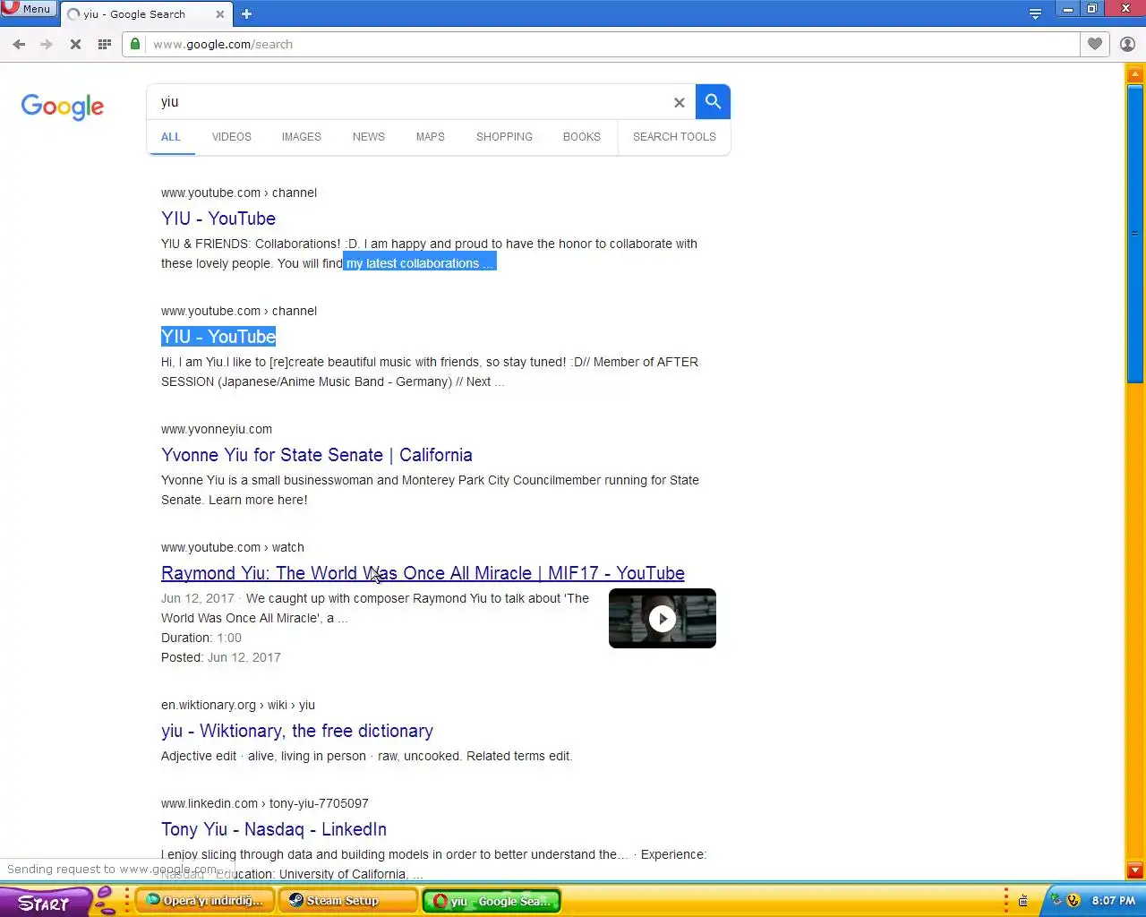The width and height of the screenshot is (1146, 917).
Task: Switch to the MAPS tab
Action: [x=431, y=137]
